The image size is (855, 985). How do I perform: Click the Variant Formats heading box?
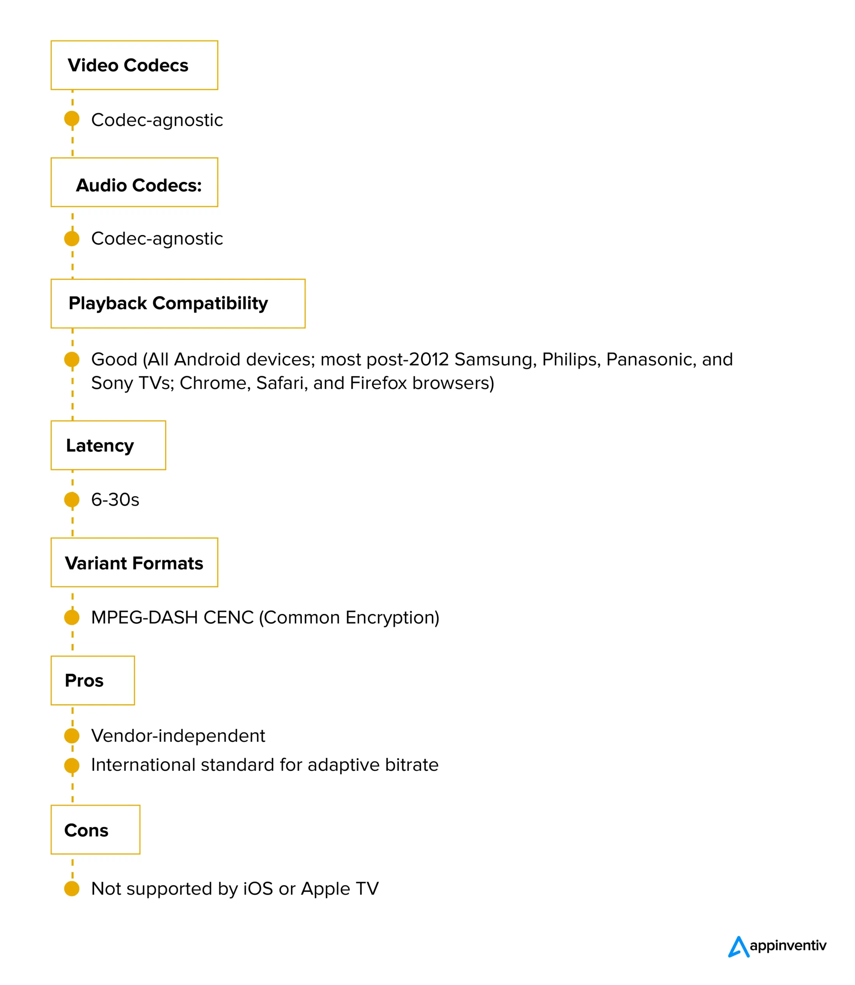(x=134, y=563)
